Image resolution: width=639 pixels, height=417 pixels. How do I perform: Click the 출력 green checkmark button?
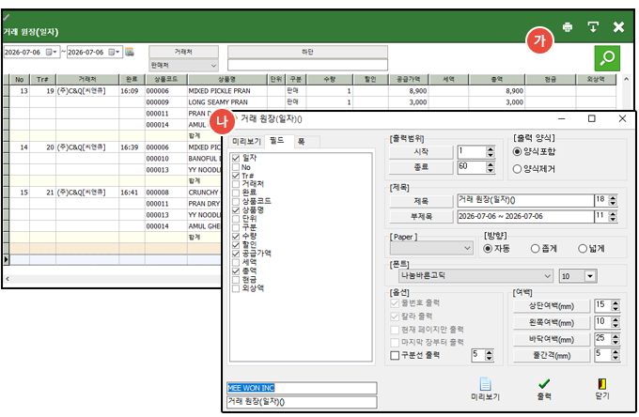tap(544, 389)
